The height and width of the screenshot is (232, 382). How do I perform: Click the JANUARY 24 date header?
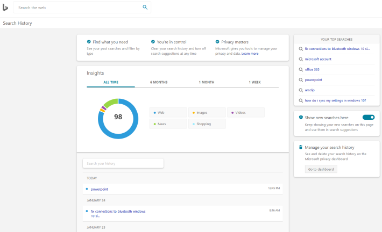click(x=96, y=200)
